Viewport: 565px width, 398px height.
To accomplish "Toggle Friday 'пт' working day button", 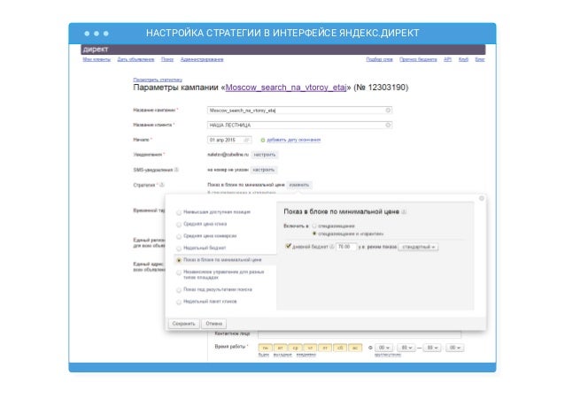I will point(325,348).
